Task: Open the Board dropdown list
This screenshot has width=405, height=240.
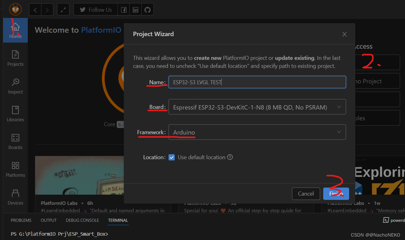Action: click(x=257, y=107)
